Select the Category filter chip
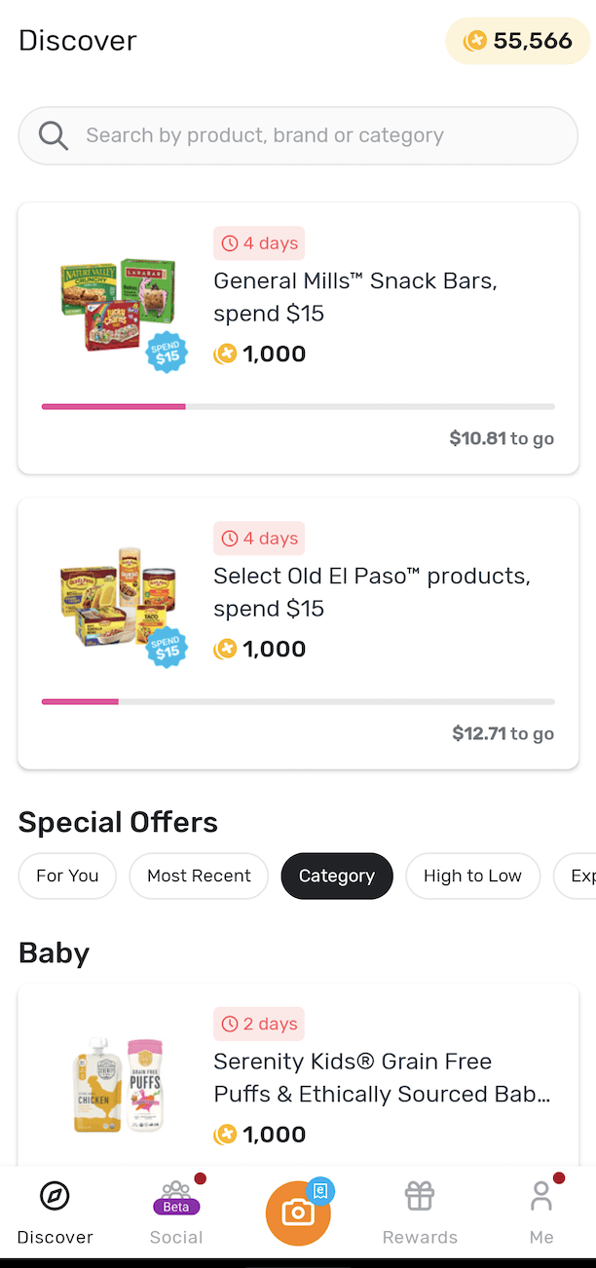Viewport: 596px width, 1268px height. (x=336, y=876)
